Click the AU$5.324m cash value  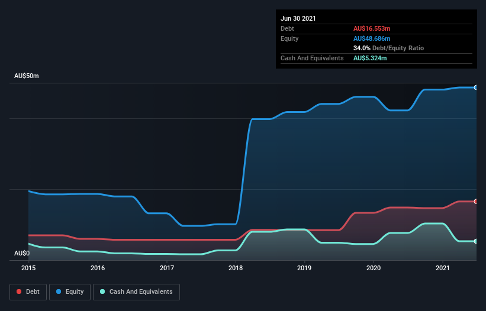click(x=370, y=58)
